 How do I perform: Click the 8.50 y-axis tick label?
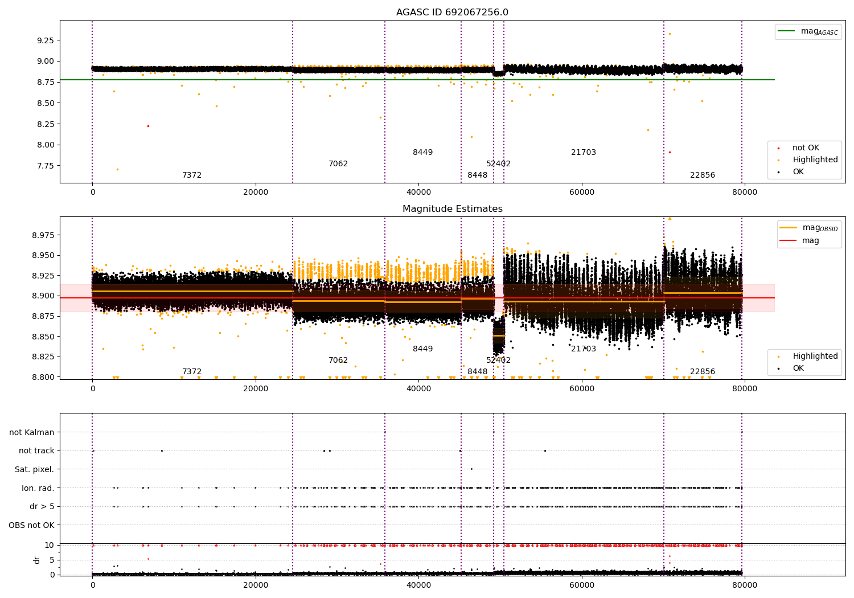[x=46, y=103]
